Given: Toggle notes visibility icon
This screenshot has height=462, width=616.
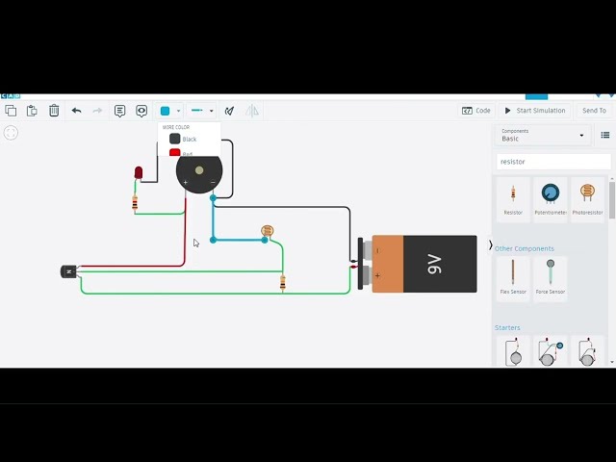Looking at the screenshot, I should [141, 111].
